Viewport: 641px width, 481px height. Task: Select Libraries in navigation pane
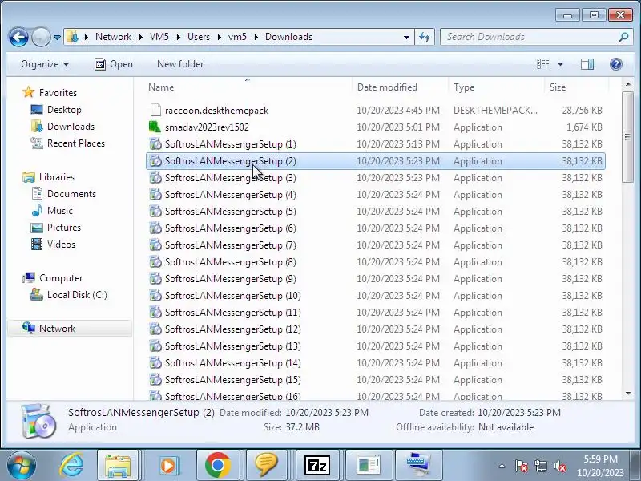point(56,177)
